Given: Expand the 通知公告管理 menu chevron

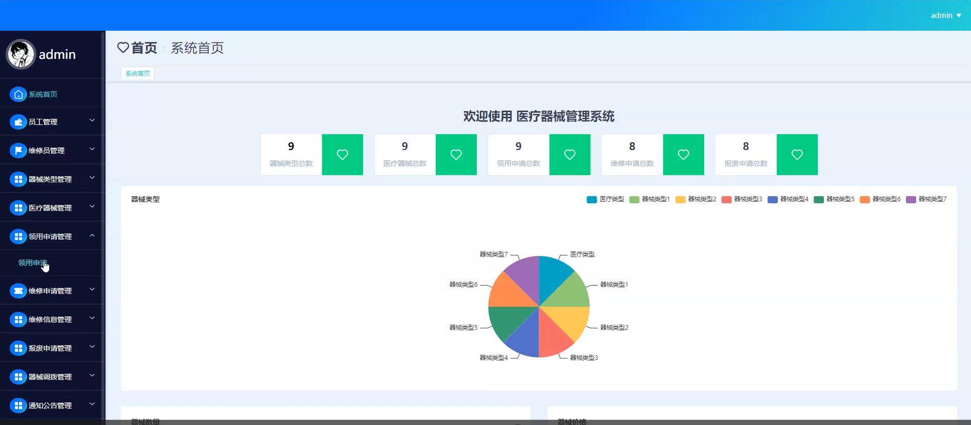Looking at the screenshot, I should (92, 404).
